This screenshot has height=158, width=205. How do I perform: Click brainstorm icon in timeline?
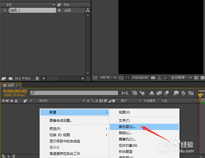176,93
